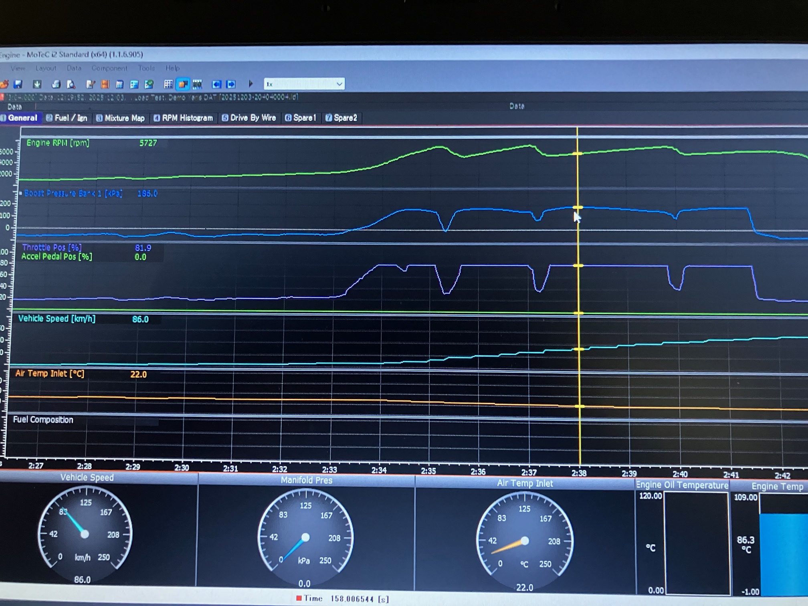Click the Save (floppy disk) toolbar icon
The width and height of the screenshot is (808, 606).
[x=18, y=84]
